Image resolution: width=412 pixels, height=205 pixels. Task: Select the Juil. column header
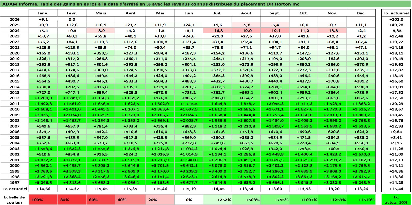click(x=217, y=13)
